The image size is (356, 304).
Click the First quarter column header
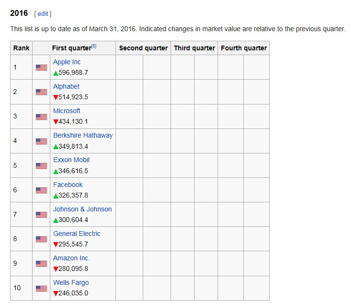coord(74,48)
